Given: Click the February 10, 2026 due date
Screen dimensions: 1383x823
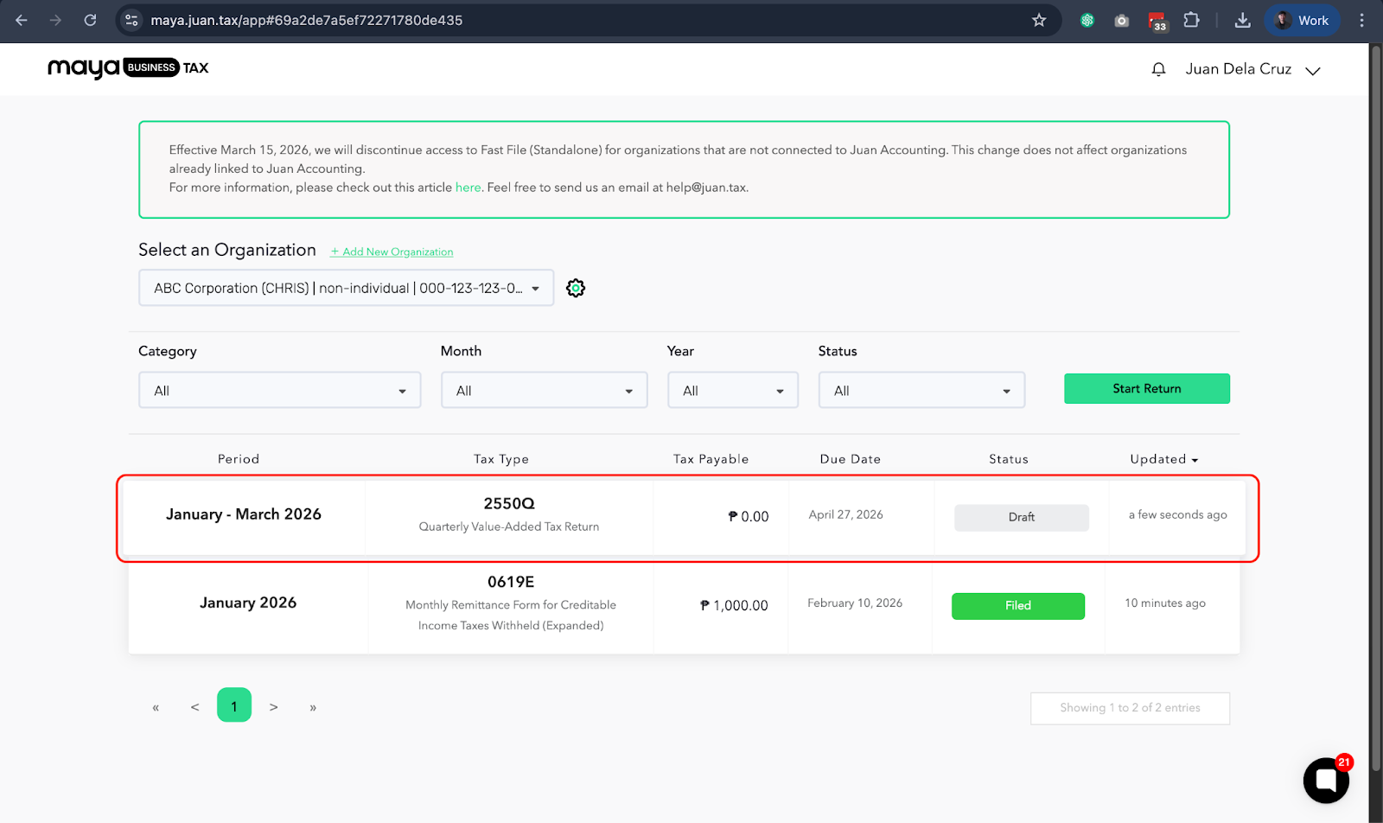Looking at the screenshot, I should pos(855,603).
